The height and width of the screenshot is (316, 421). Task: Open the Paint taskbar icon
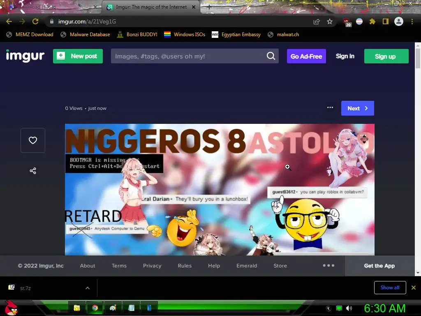pyautogui.click(x=113, y=308)
